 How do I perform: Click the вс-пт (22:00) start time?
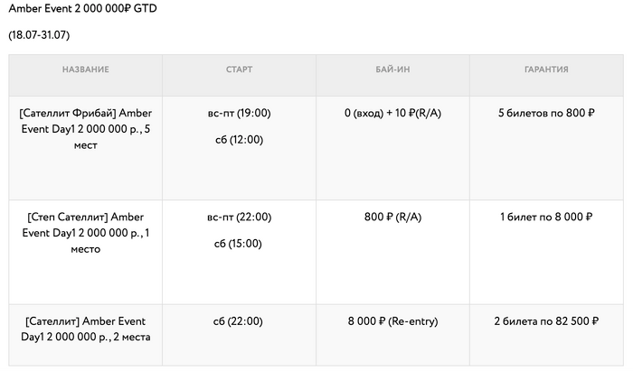point(239,217)
